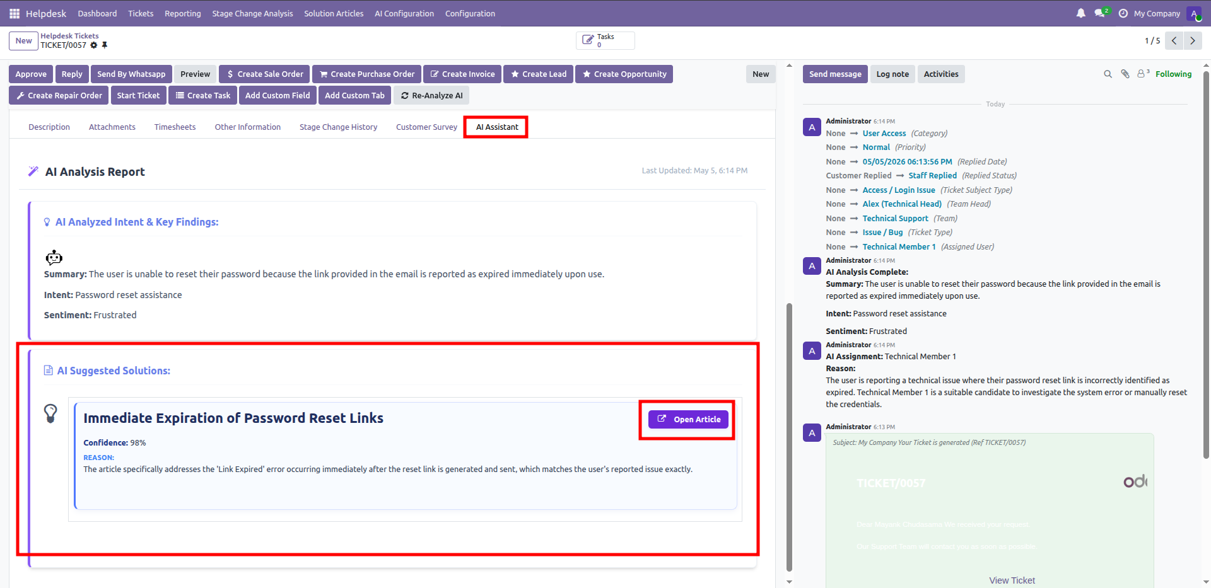1211x588 pixels.
Task: Open AI Configuration menu
Action: pyautogui.click(x=404, y=13)
